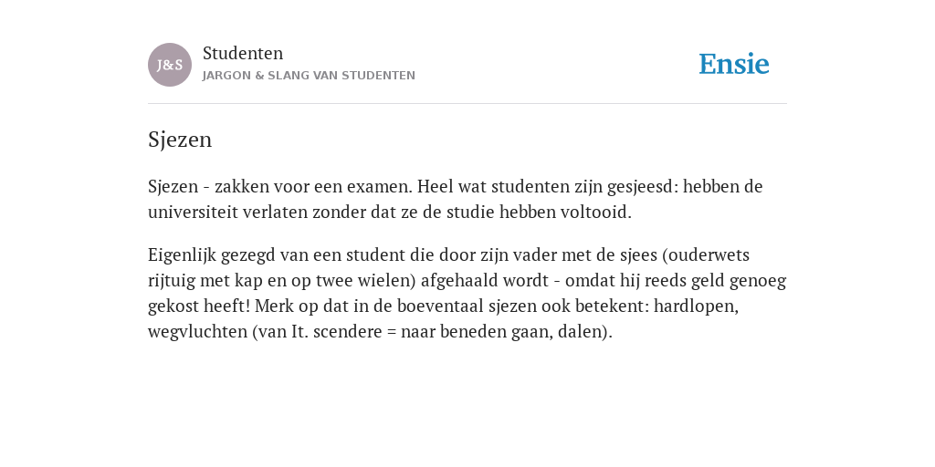
Task: Click the round J&S avatar icon
Action: (x=170, y=65)
